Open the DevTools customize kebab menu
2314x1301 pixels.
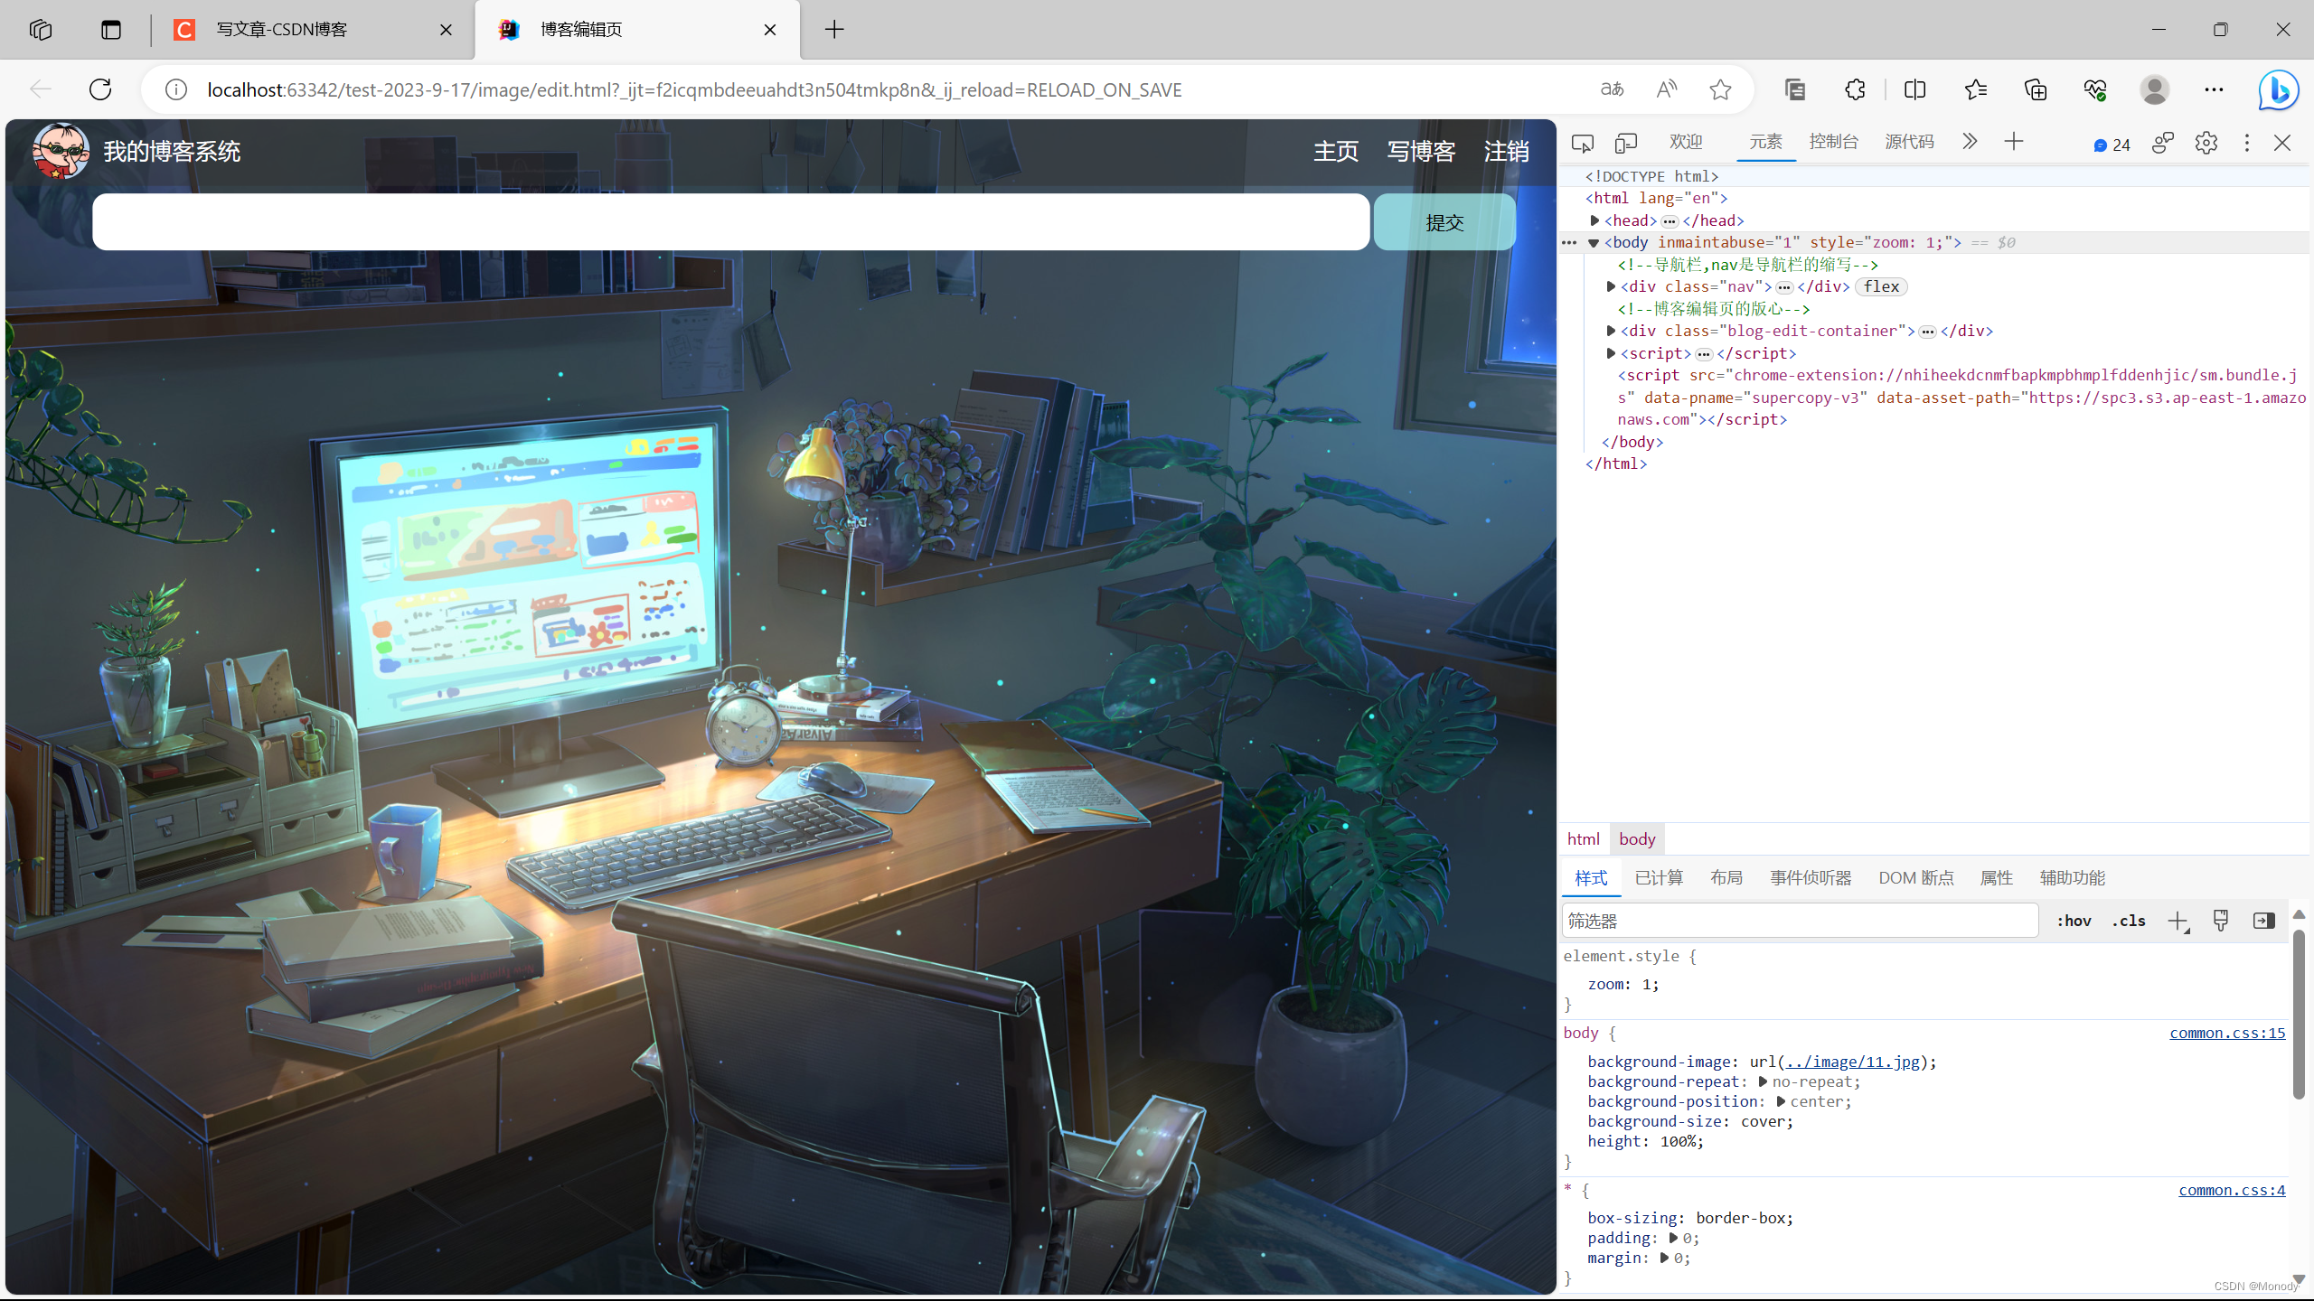tap(2246, 143)
